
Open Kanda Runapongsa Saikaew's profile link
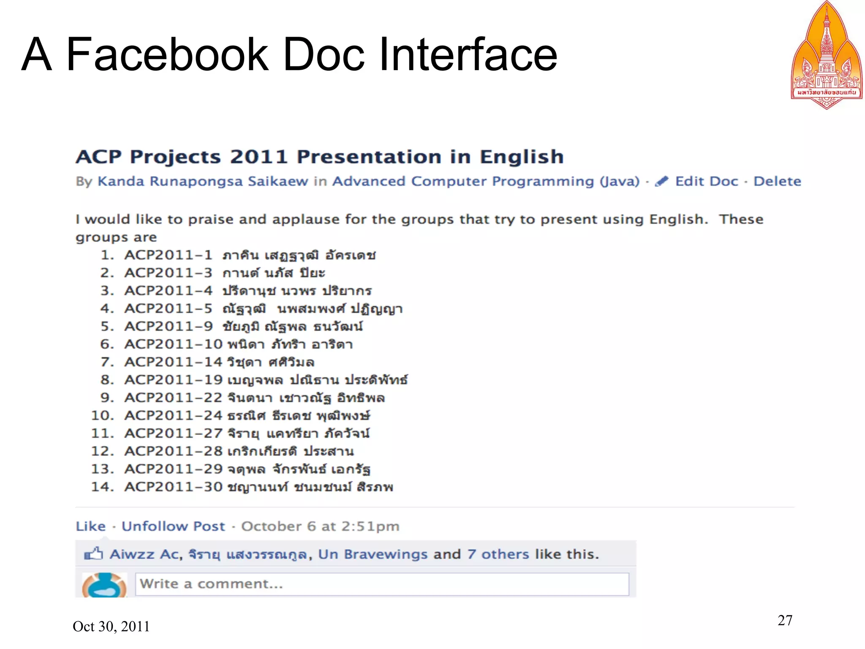click(203, 181)
